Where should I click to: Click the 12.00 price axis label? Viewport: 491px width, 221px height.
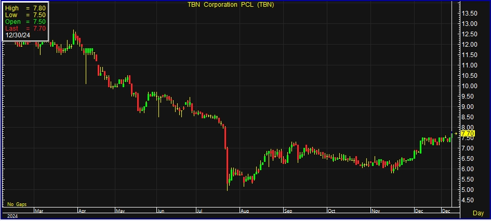pos(470,45)
